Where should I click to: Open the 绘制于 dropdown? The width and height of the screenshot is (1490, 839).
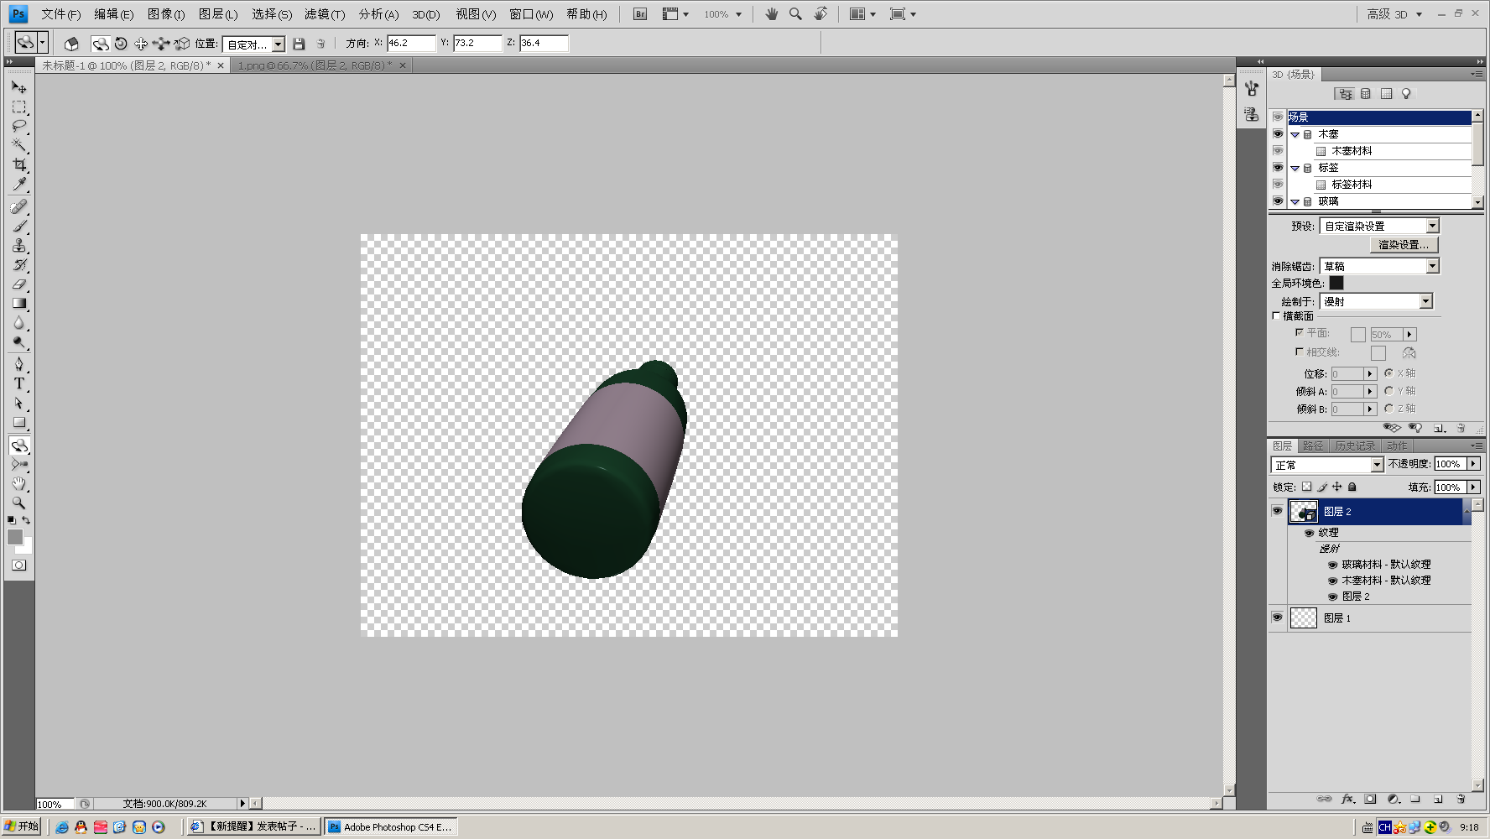coord(1376,301)
